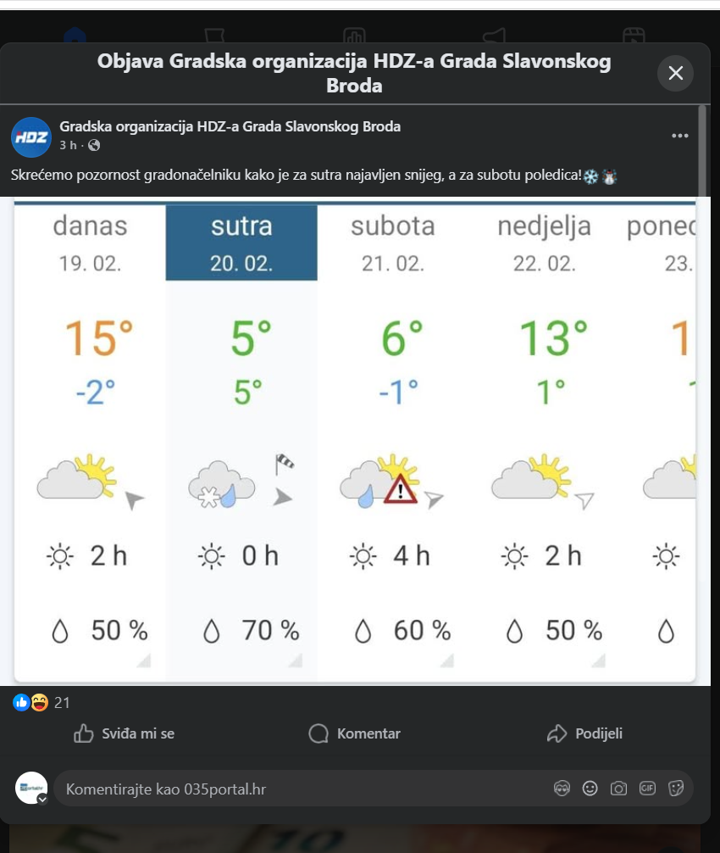This screenshot has height=853, width=720.
Task: View the post's like and haha reactions
Action: (x=30, y=702)
